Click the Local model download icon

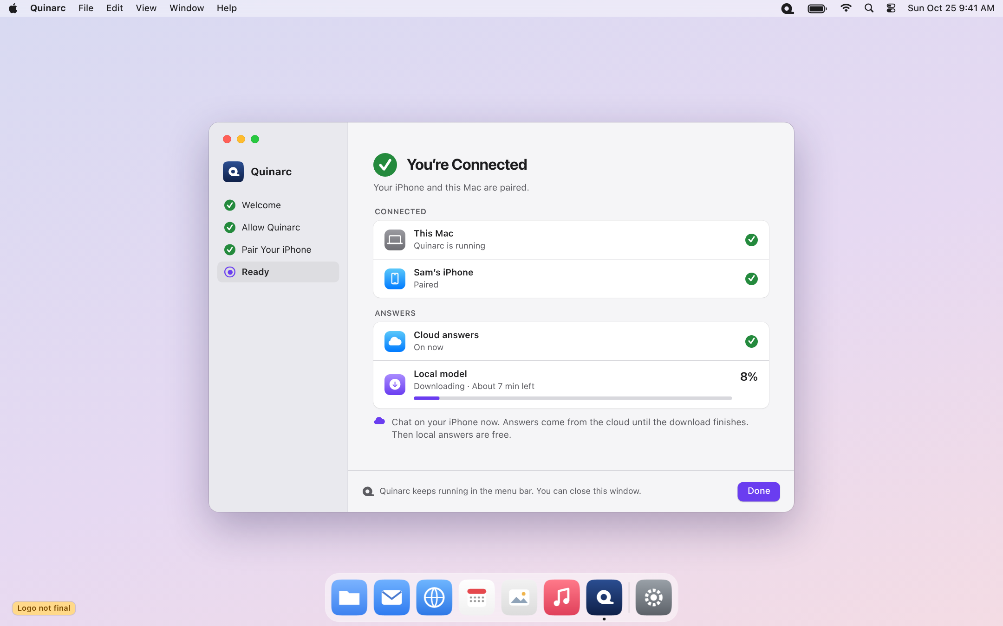[395, 384]
